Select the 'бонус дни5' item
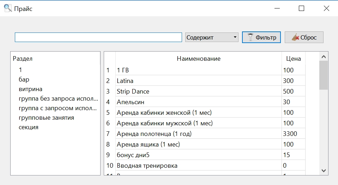338x185 pixels. pos(199,155)
